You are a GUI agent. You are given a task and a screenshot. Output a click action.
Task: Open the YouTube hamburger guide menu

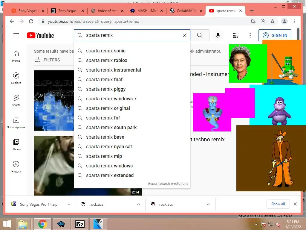coord(16,35)
